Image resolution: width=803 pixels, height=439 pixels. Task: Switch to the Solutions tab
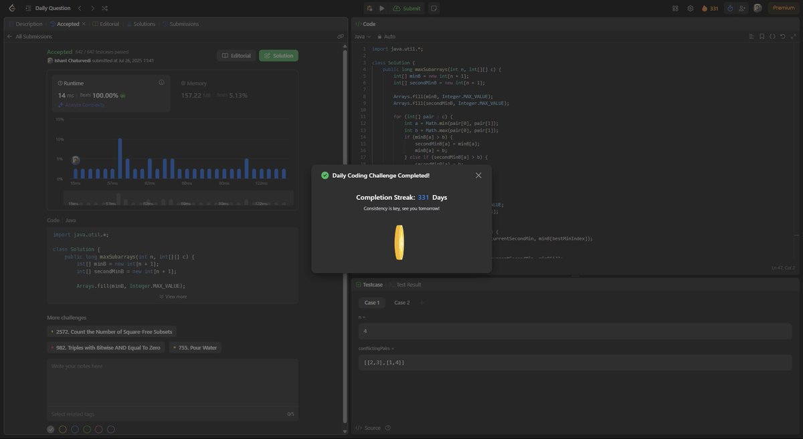coord(141,24)
